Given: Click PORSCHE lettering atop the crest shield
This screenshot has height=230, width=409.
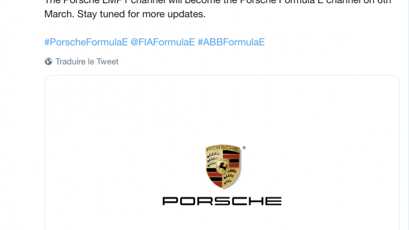Looking at the screenshot, I should (222, 149).
